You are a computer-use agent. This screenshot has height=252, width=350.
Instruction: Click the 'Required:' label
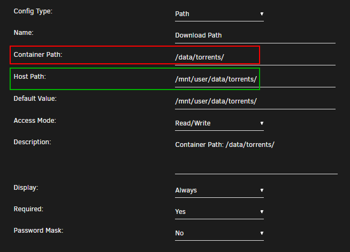pyautogui.click(x=28, y=209)
